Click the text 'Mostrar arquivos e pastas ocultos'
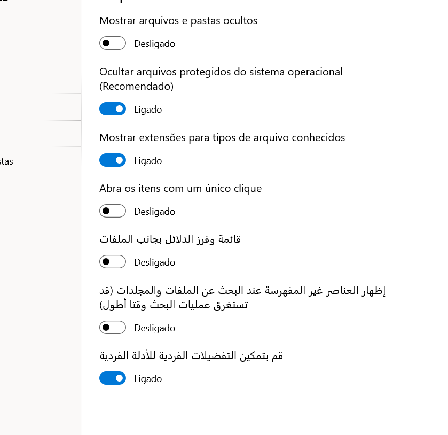 (178, 21)
